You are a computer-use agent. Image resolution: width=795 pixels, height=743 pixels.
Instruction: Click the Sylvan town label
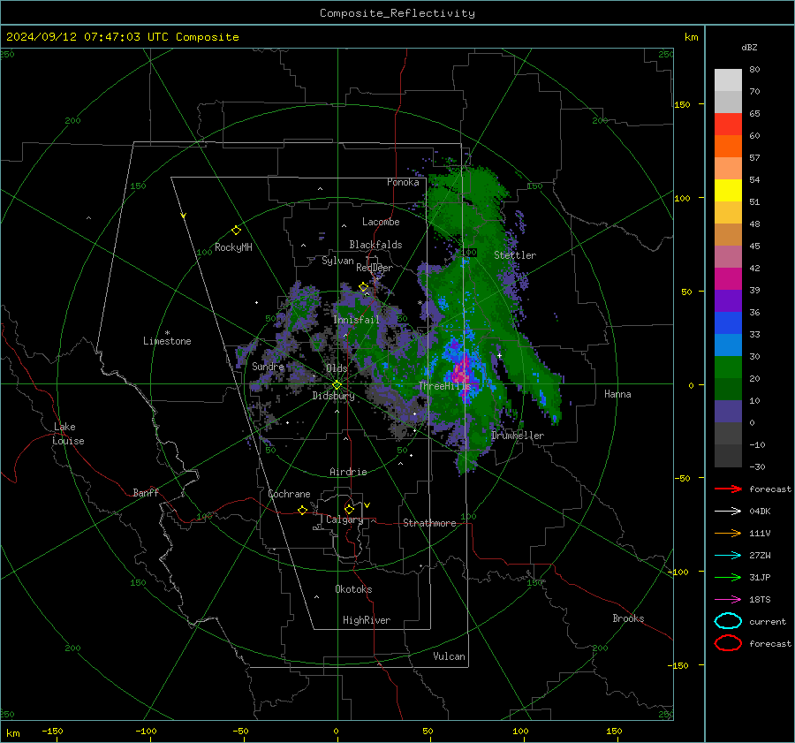(x=337, y=261)
